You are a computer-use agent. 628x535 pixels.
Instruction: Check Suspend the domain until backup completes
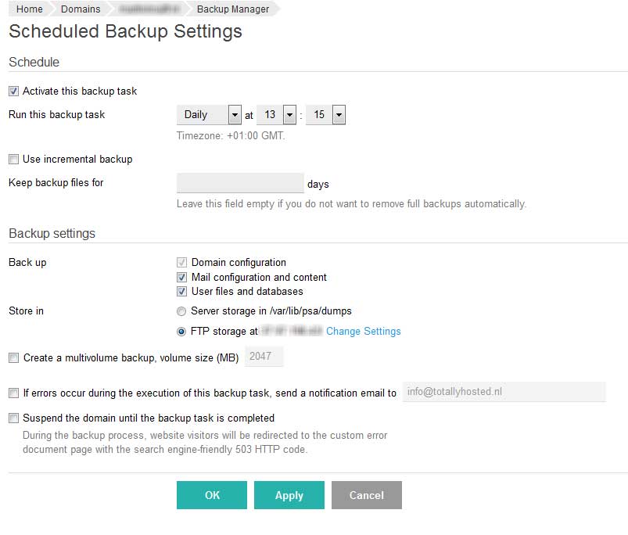pos(13,418)
